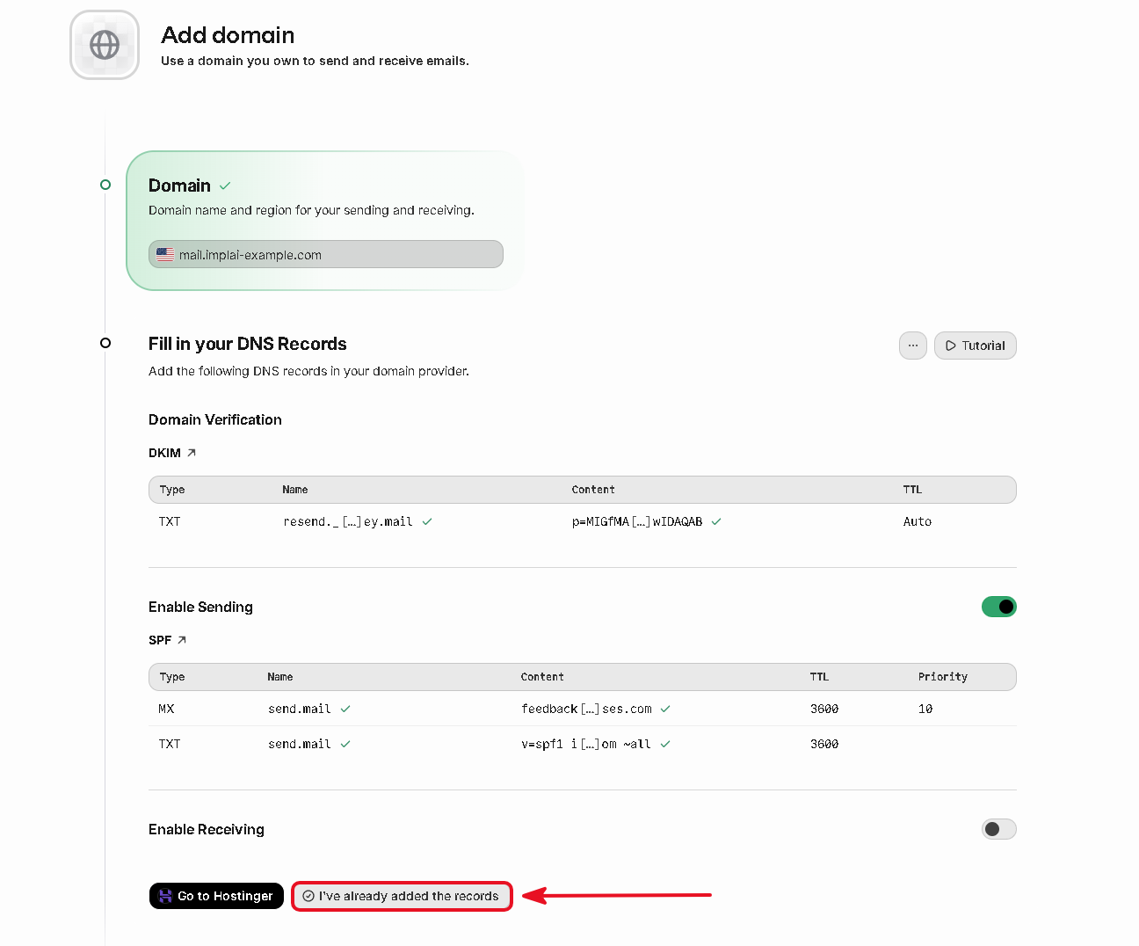Copy the DKIM content p=MIGfMA[...]wIDAQAB

(637, 521)
